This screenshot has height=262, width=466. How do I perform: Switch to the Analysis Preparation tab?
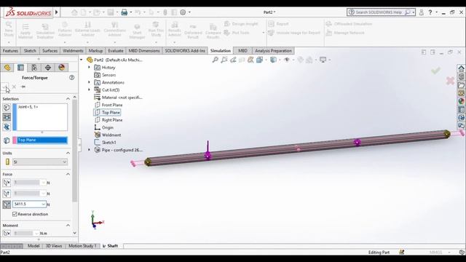pos(273,51)
